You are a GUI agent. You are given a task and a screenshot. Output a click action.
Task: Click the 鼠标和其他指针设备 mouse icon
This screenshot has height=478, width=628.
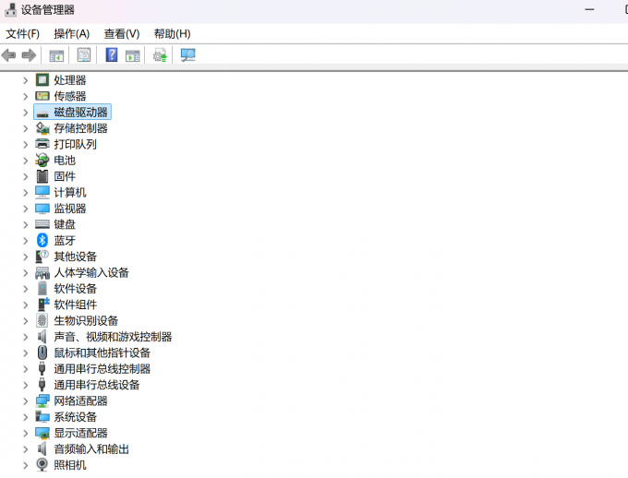point(42,353)
